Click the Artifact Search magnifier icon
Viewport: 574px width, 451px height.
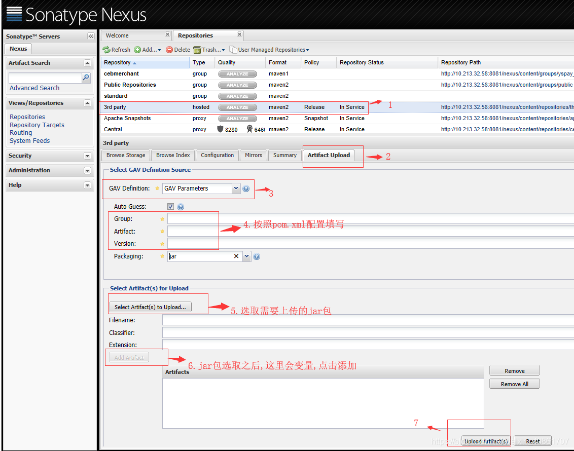[x=86, y=78]
